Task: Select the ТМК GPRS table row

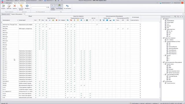Action: pyautogui.click(x=71, y=29)
